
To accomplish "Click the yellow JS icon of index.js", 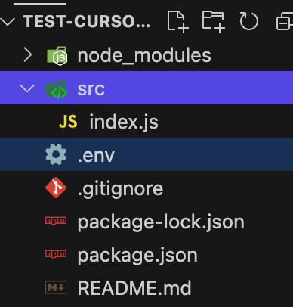I will tap(68, 122).
